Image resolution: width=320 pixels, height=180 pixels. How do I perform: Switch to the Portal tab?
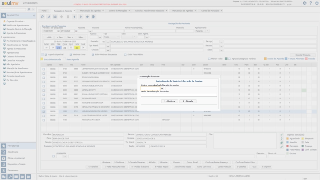[x=44, y=11]
